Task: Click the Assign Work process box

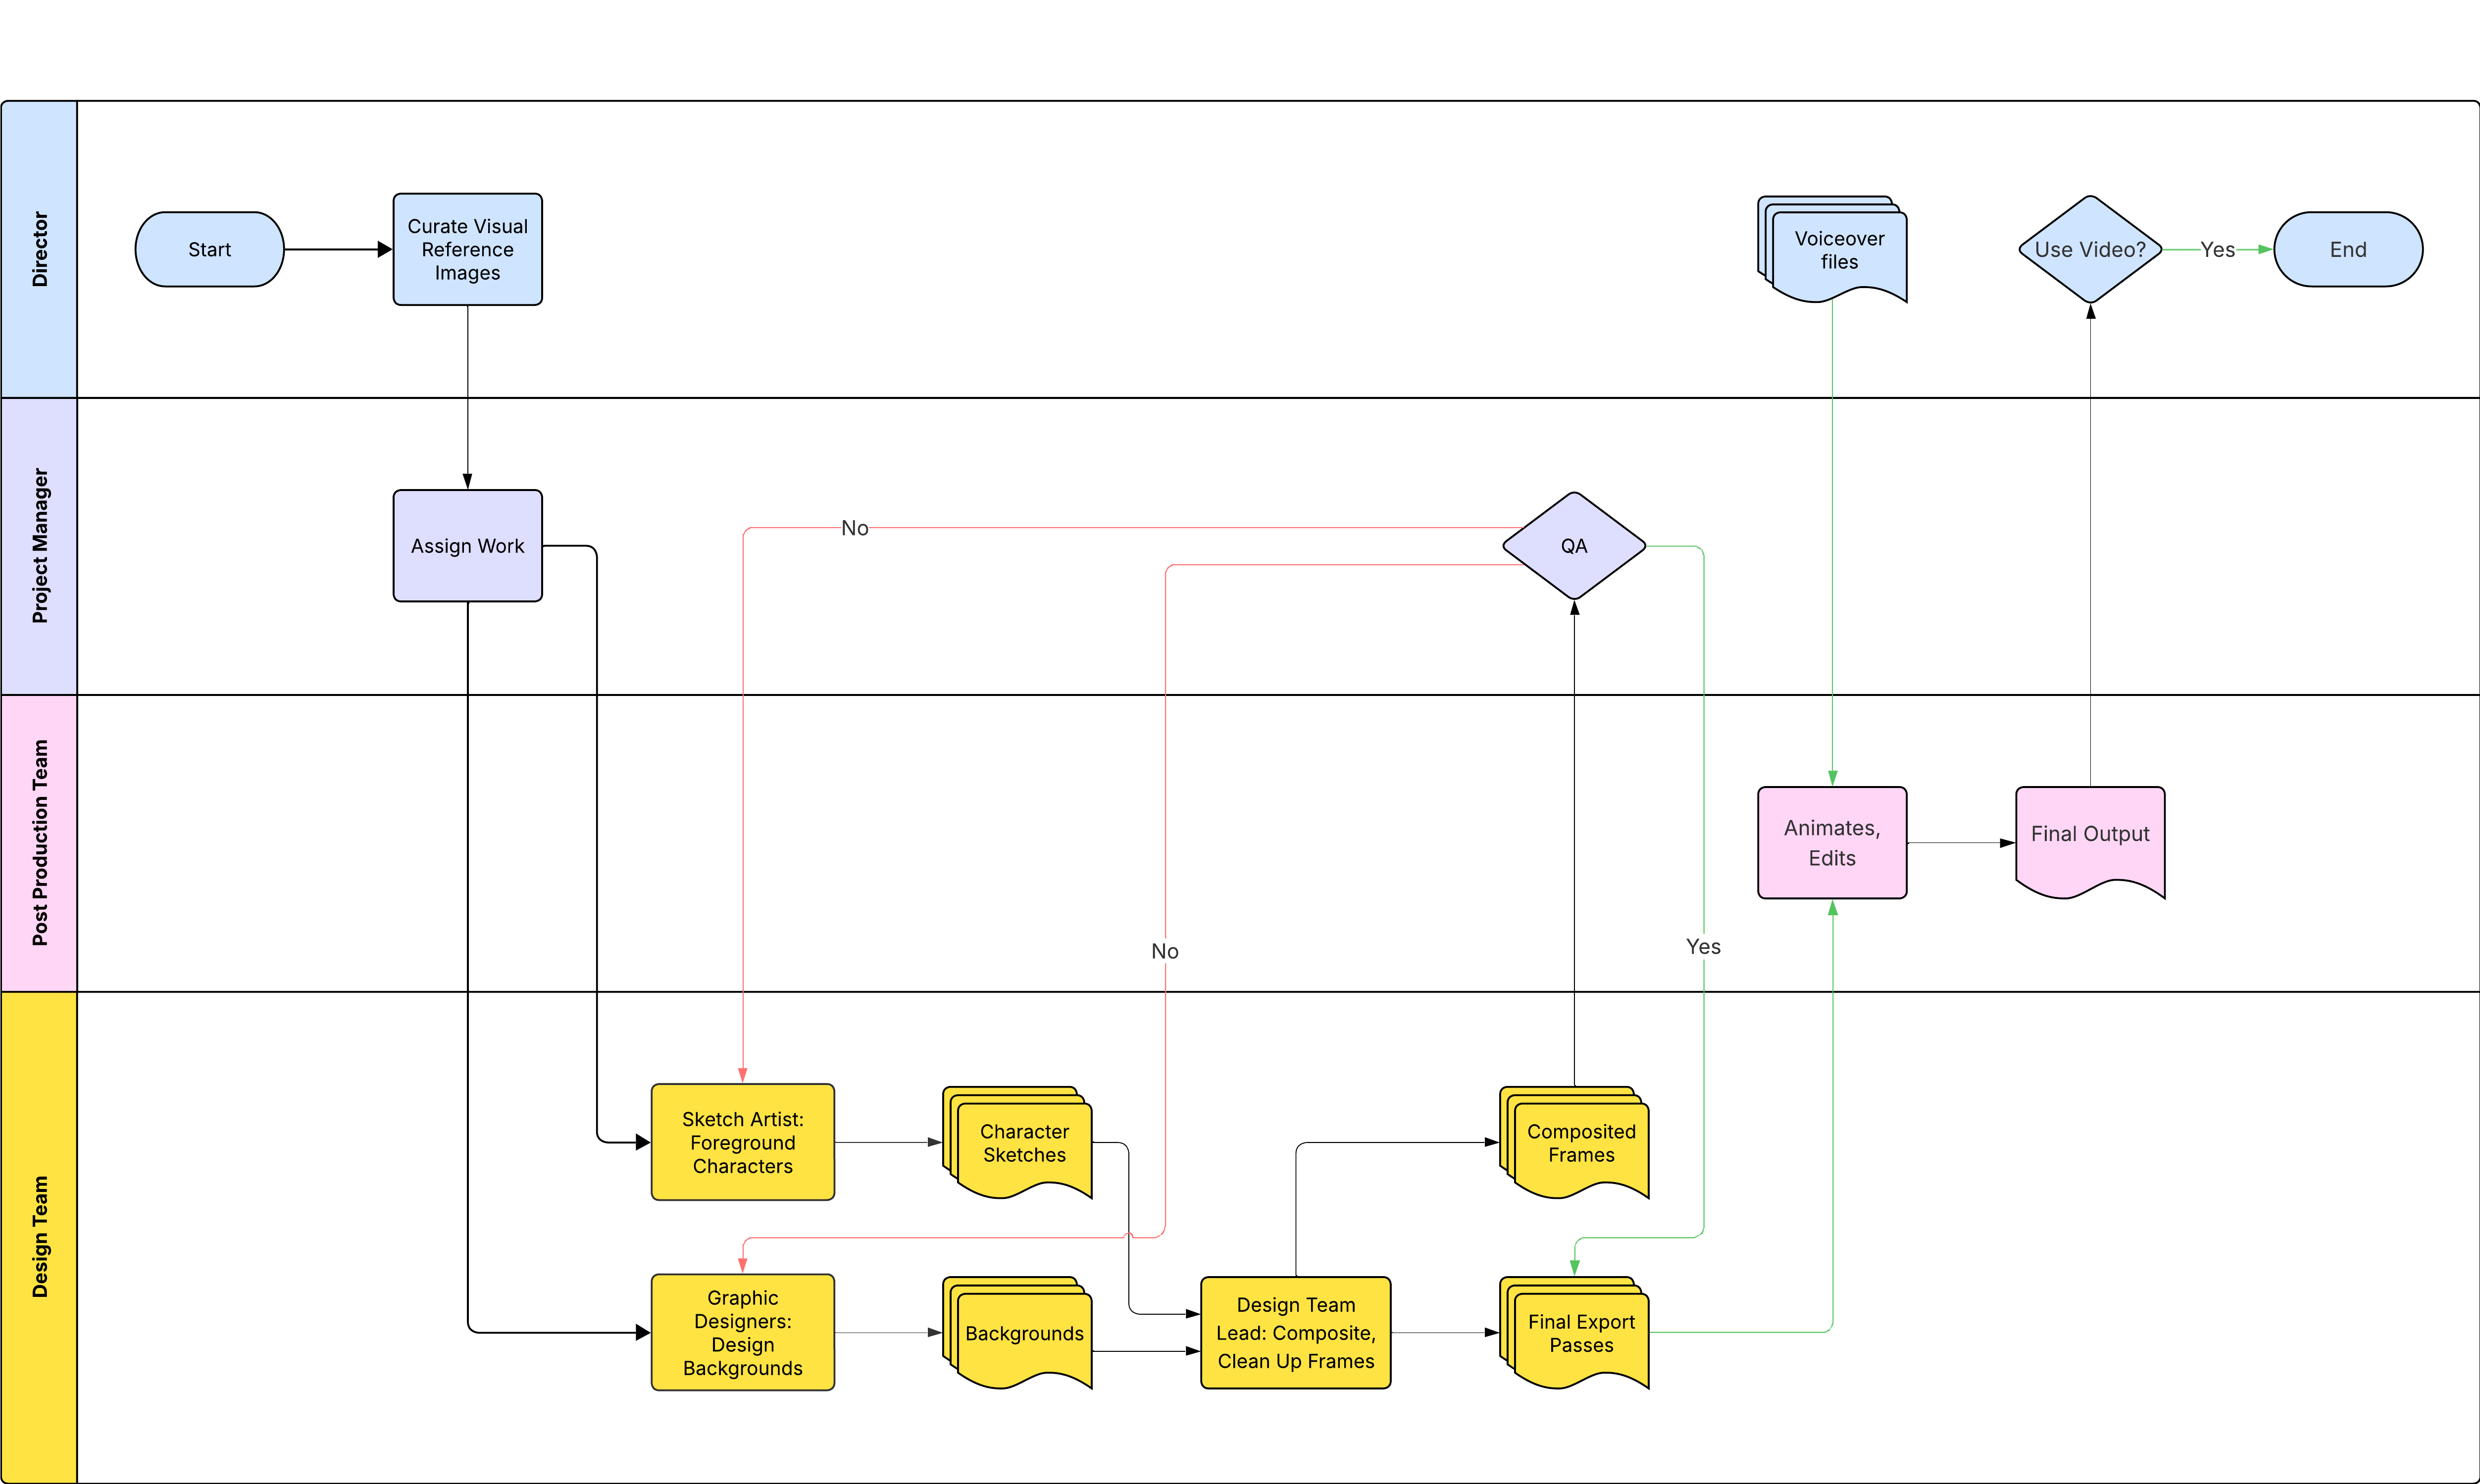Action: [467, 545]
